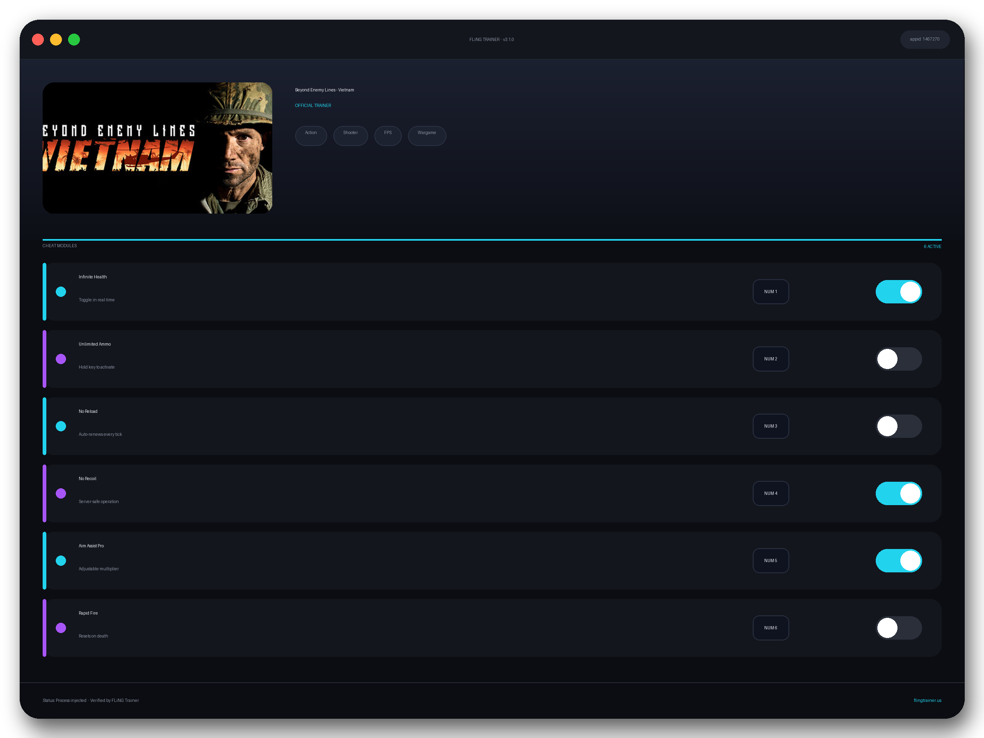Click the purple dot beside Rapid Fire
Screen dimensions: 984x738
[x=61, y=628]
